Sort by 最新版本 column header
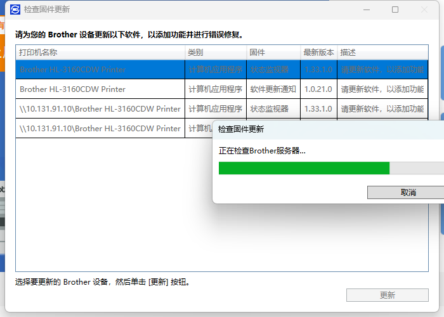444x317 pixels. (319, 53)
